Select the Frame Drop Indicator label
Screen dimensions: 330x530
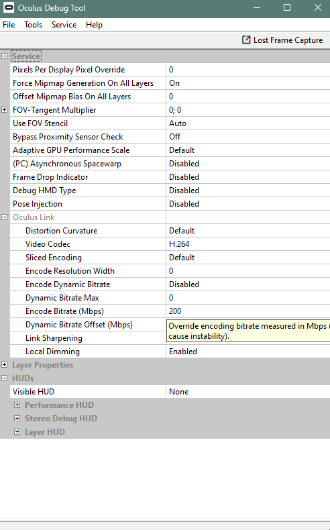[x=50, y=177]
